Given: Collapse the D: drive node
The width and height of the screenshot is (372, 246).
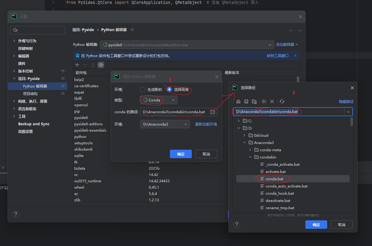Looking at the screenshot, I should pos(239,128).
